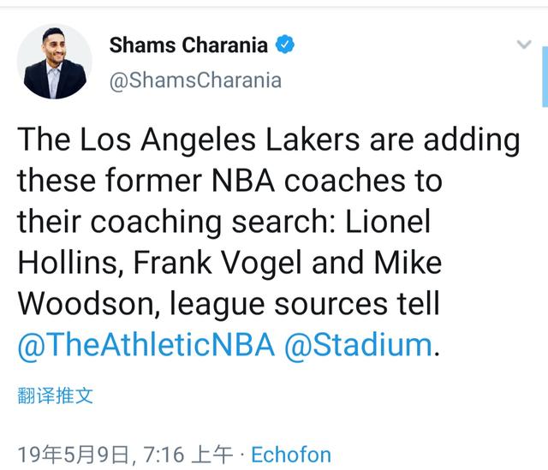The height and width of the screenshot is (470, 548).
Task: Click the phrase league sources
Action: (278, 305)
